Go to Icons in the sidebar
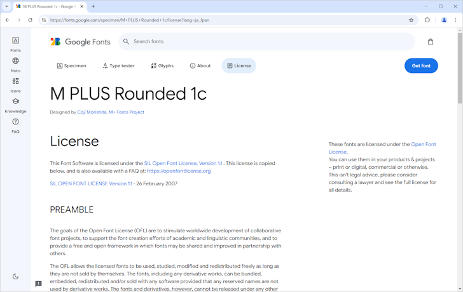The image size is (463, 292). click(15, 84)
